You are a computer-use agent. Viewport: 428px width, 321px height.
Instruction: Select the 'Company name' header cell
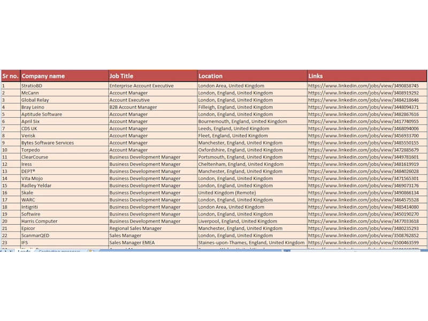[x=64, y=76]
